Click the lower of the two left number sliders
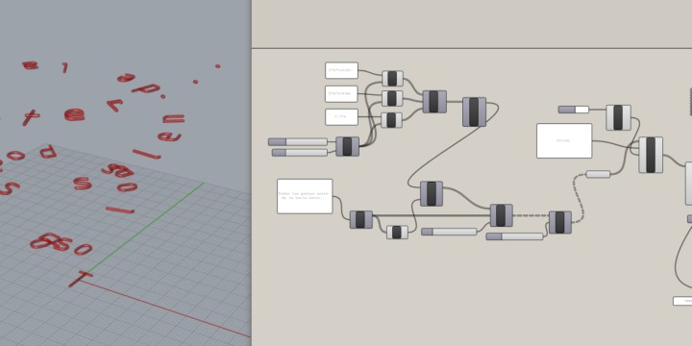The width and height of the screenshot is (692, 346). [x=300, y=153]
